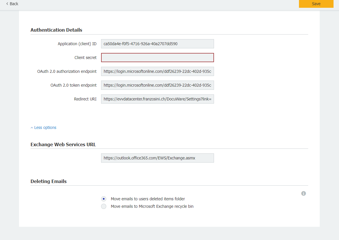The height and width of the screenshot is (240, 339).
Task: Click the Authentication Details section heading
Action: click(x=56, y=30)
